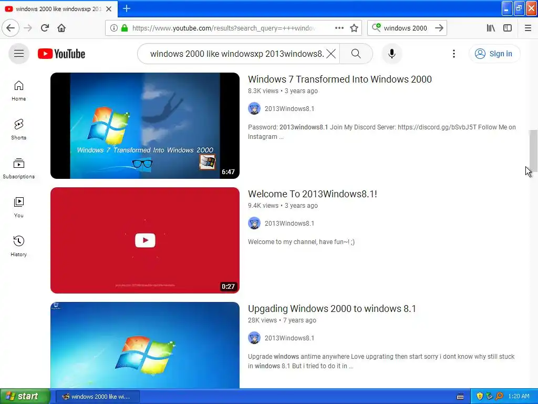
Task: Open title 'Windows 7 Transformed Into Windows 2000'
Action: [x=340, y=79]
